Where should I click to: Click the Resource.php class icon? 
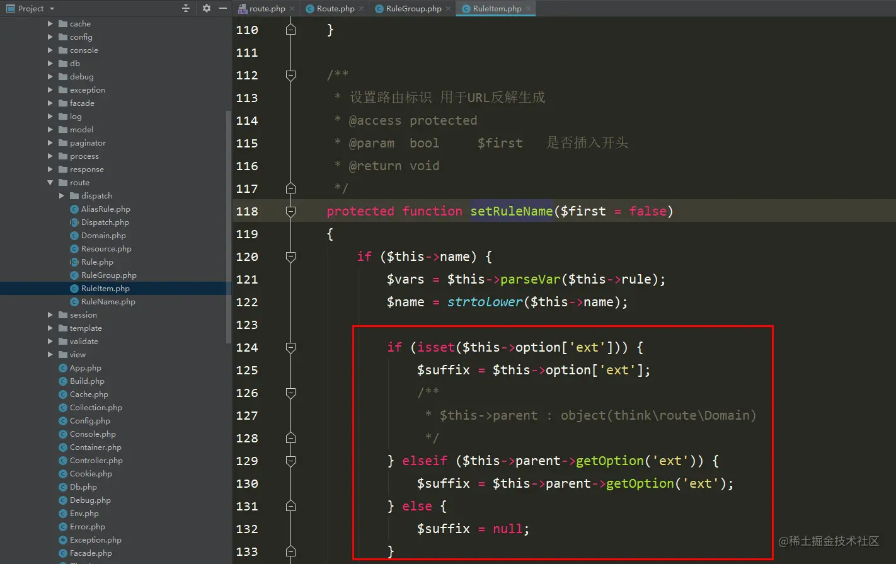click(x=74, y=249)
